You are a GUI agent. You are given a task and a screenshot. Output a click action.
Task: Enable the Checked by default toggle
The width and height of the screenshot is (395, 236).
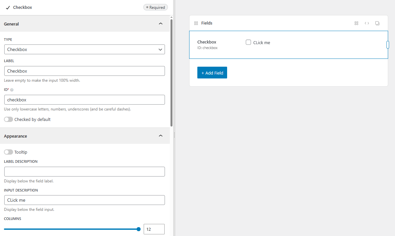(x=9, y=119)
